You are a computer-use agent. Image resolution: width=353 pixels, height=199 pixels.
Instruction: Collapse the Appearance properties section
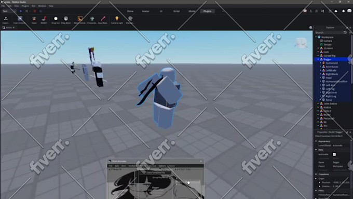316,141
